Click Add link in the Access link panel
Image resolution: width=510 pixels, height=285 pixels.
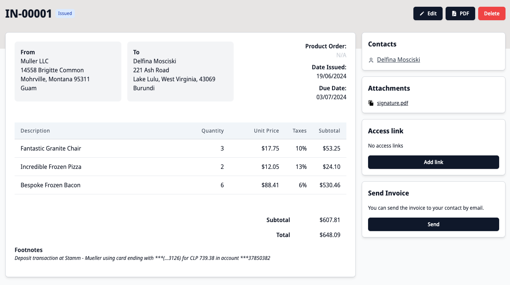coord(433,162)
